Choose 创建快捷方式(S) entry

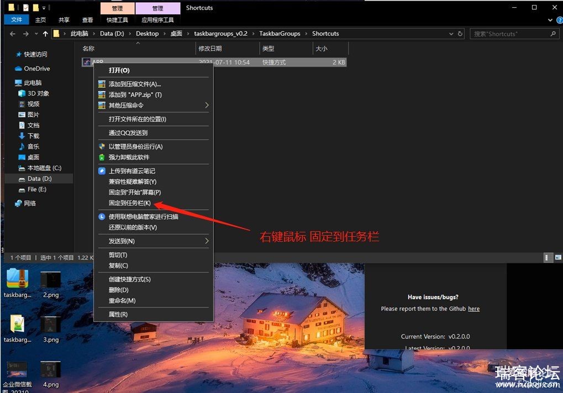153,279
